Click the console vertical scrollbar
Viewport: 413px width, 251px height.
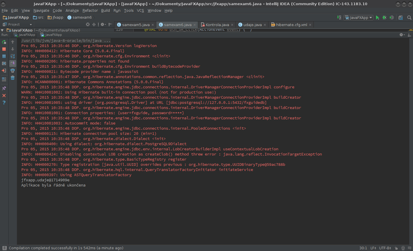[411, 141]
